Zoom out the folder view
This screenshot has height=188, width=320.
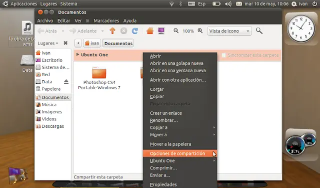(176, 31)
